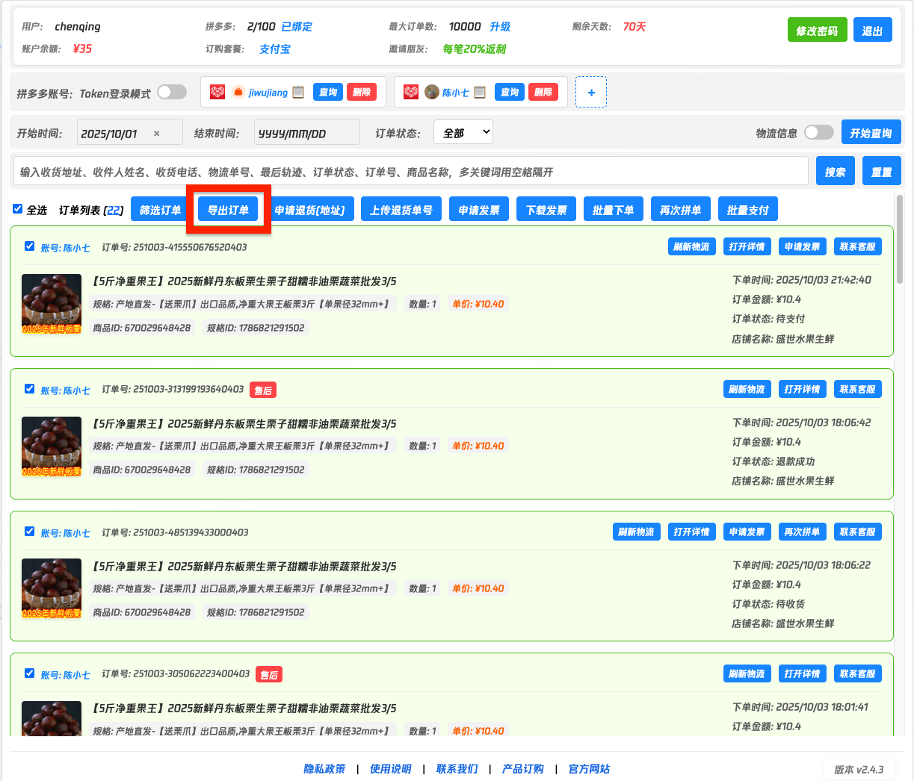Clear the start date with the × icon
Image resolution: width=914 pixels, height=781 pixels.
click(x=156, y=134)
